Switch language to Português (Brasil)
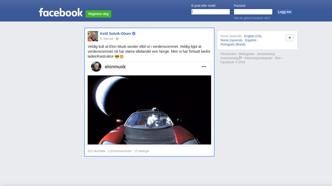 (x=233, y=44)
